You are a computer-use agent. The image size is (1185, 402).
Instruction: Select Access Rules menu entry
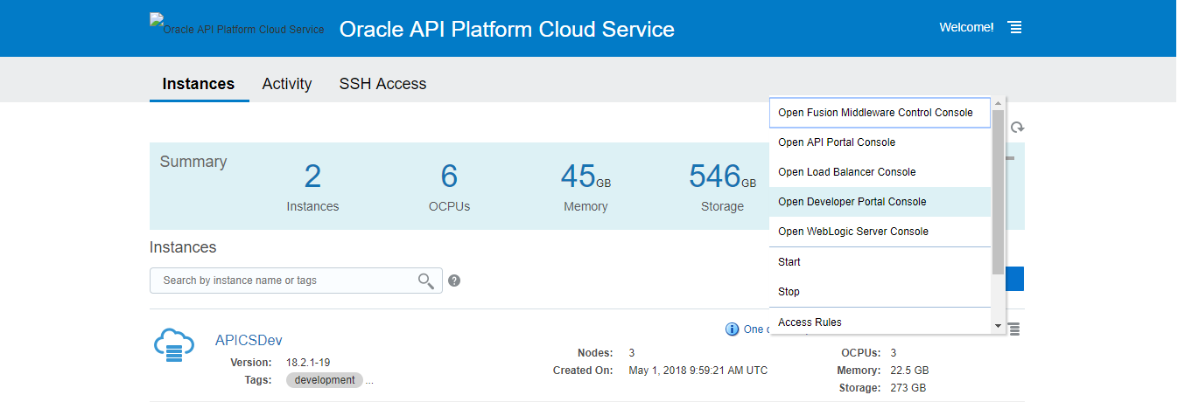880,322
